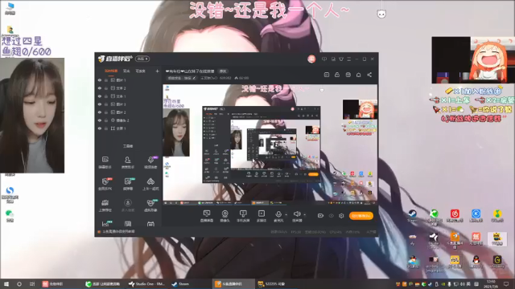Open the voice link tool with purple badge
The width and height of the screenshot is (515, 289).
(150, 162)
